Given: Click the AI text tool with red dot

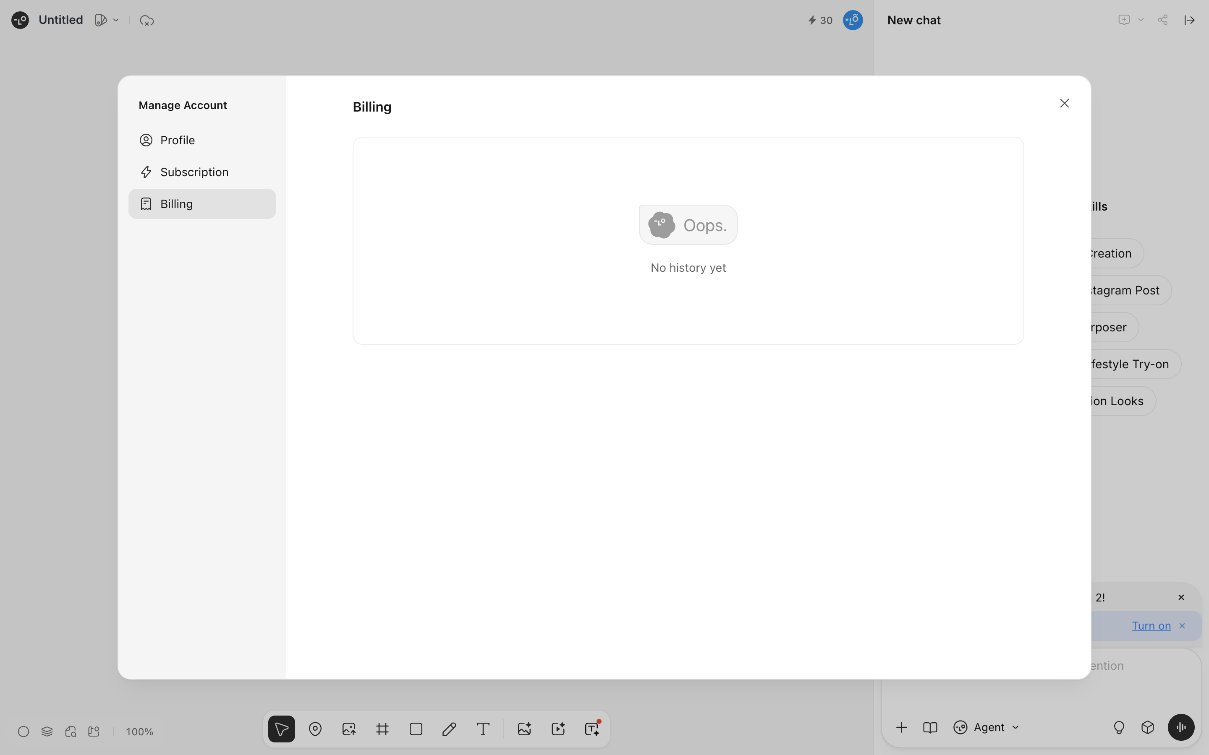Looking at the screenshot, I should tap(592, 729).
